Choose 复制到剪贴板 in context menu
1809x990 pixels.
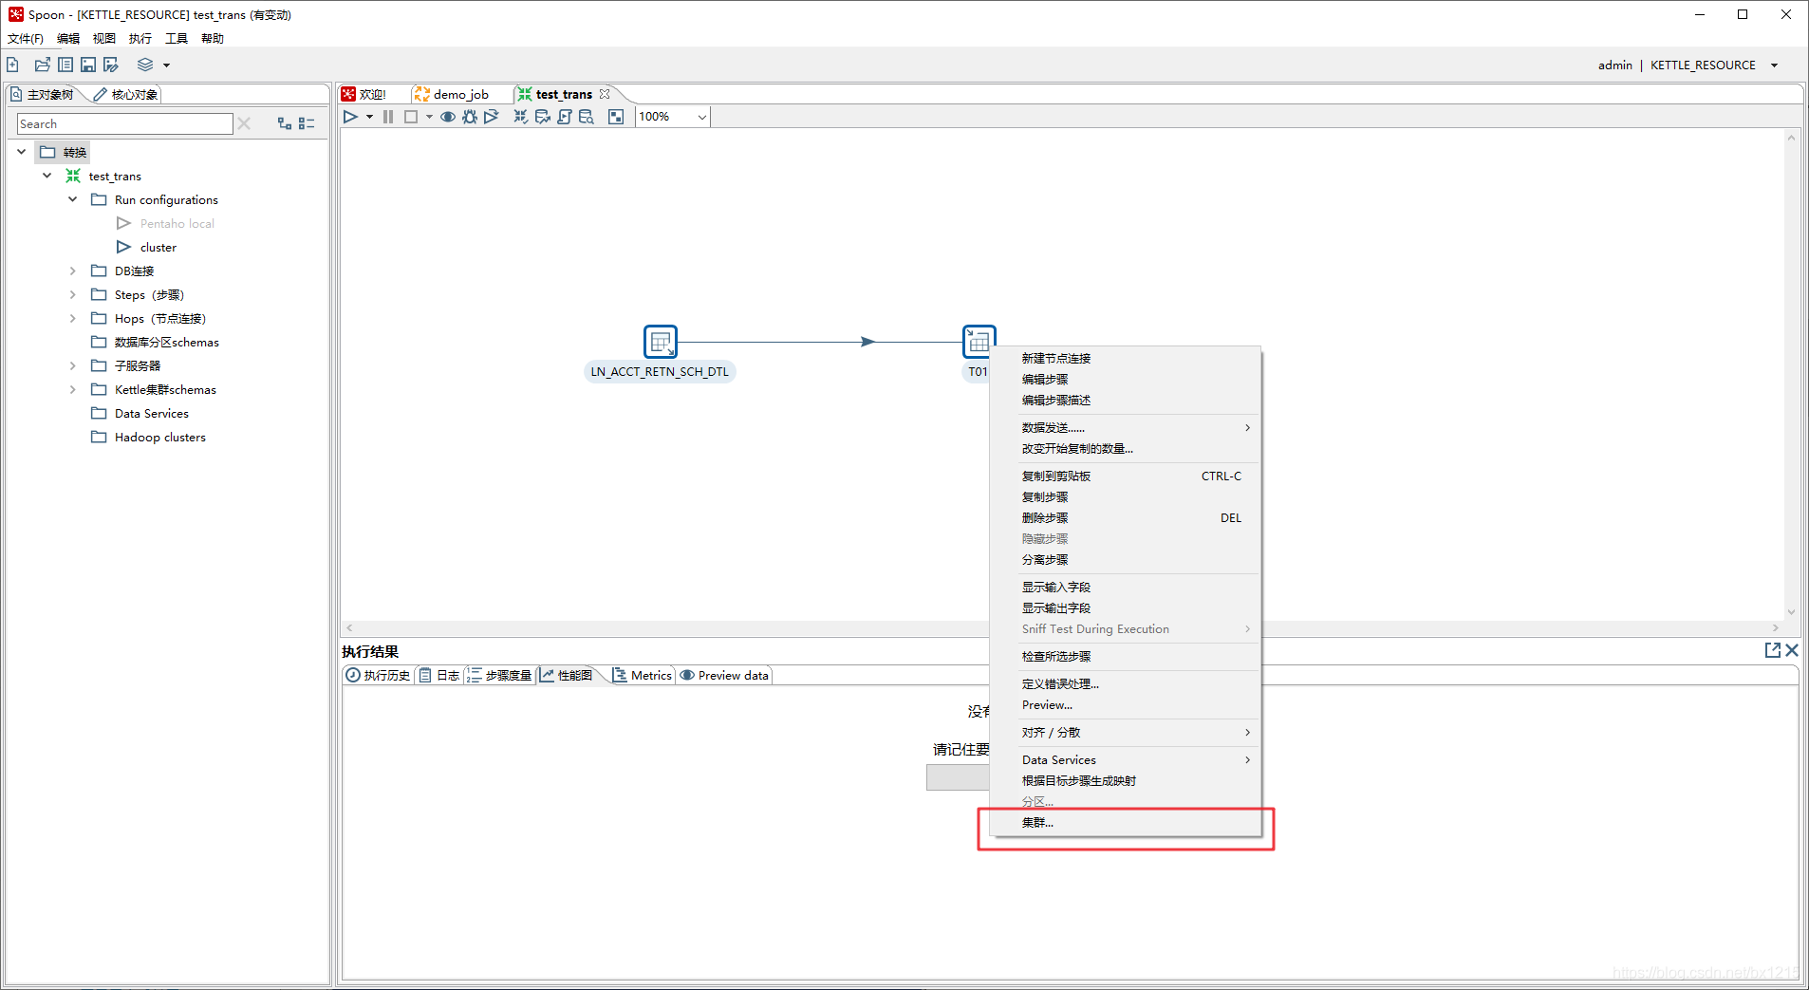point(1125,476)
